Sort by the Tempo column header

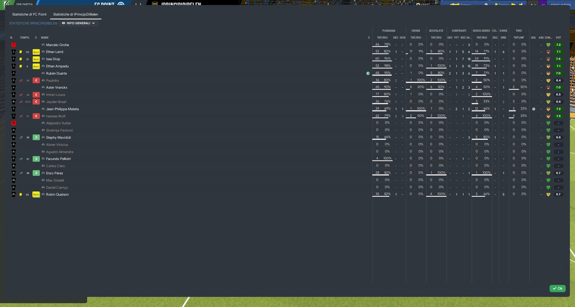25,38
